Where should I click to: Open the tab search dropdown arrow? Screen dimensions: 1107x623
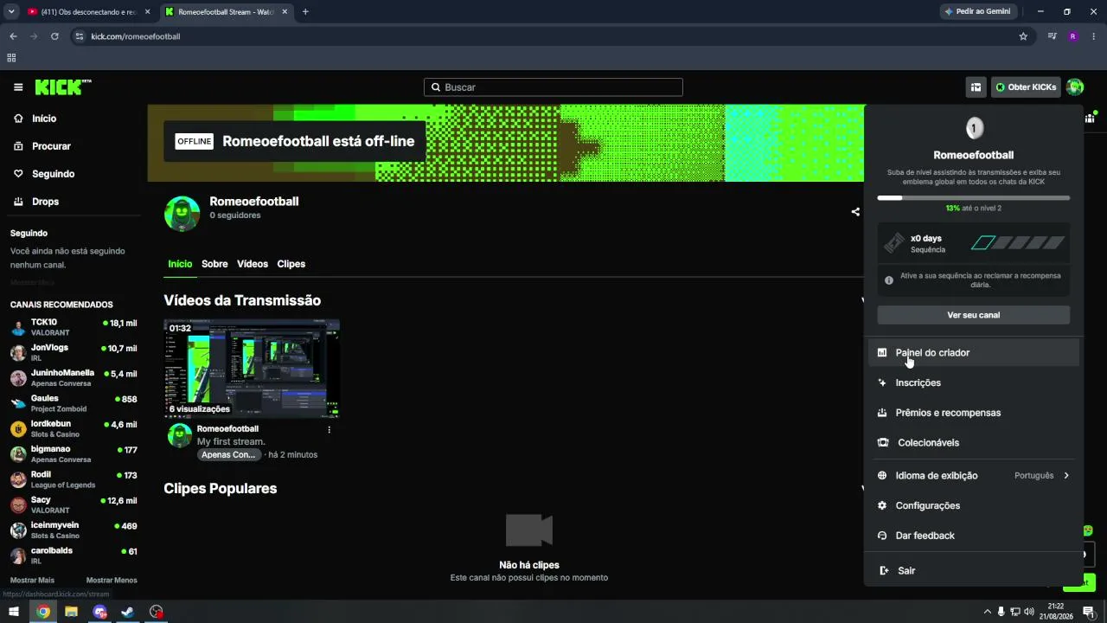11,12
